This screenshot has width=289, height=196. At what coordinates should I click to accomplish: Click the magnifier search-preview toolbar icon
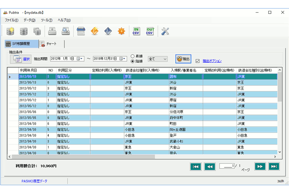coord(66,31)
